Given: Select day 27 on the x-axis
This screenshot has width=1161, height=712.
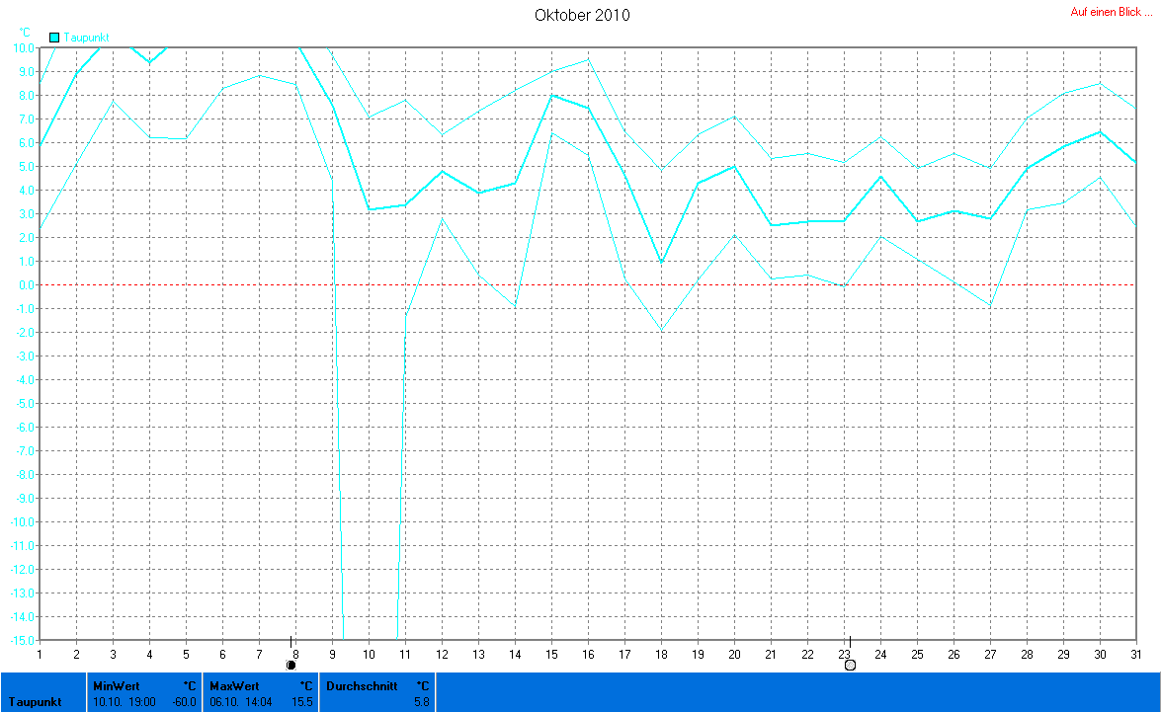Looking at the screenshot, I should (990, 655).
